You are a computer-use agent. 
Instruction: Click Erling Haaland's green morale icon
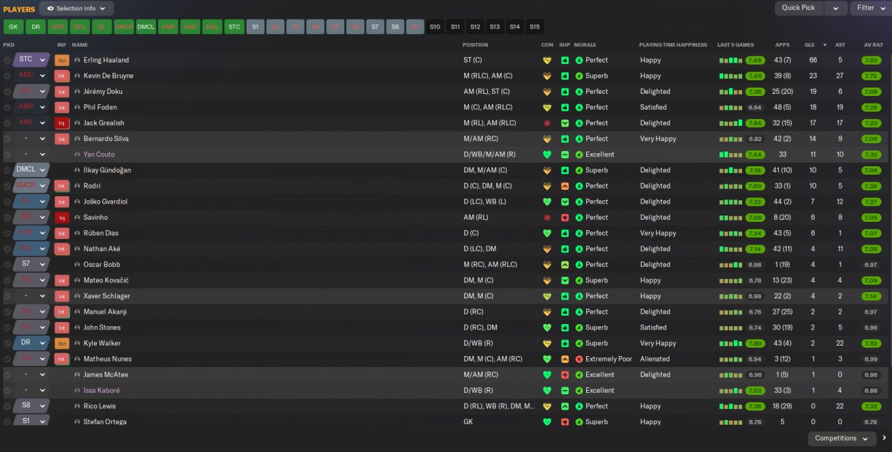point(579,60)
